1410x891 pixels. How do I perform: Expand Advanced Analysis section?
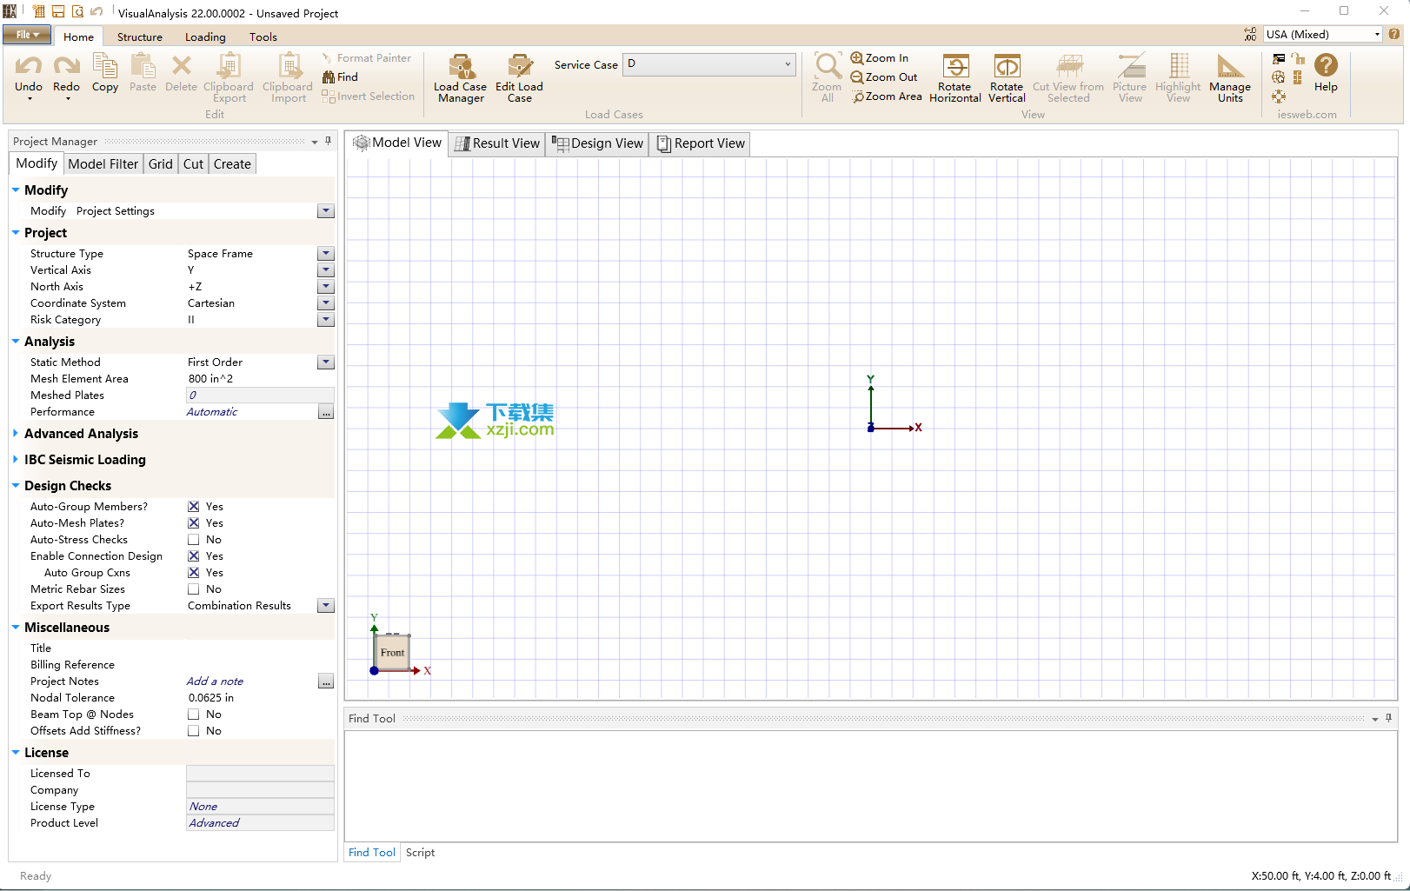(16, 433)
